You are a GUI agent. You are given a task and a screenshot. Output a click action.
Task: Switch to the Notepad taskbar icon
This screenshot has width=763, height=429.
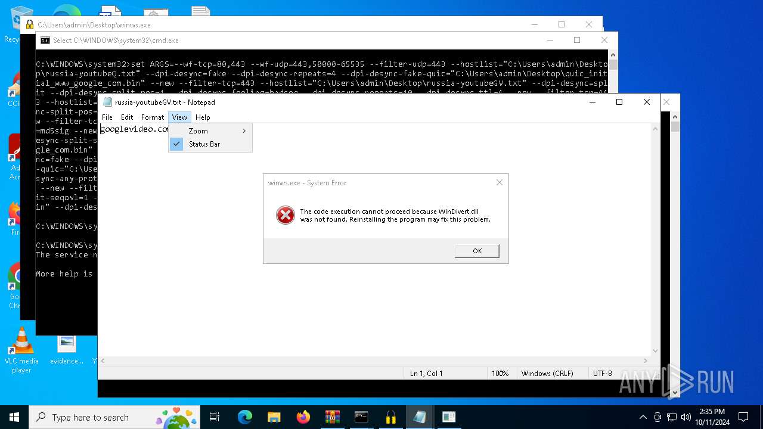tap(420, 417)
